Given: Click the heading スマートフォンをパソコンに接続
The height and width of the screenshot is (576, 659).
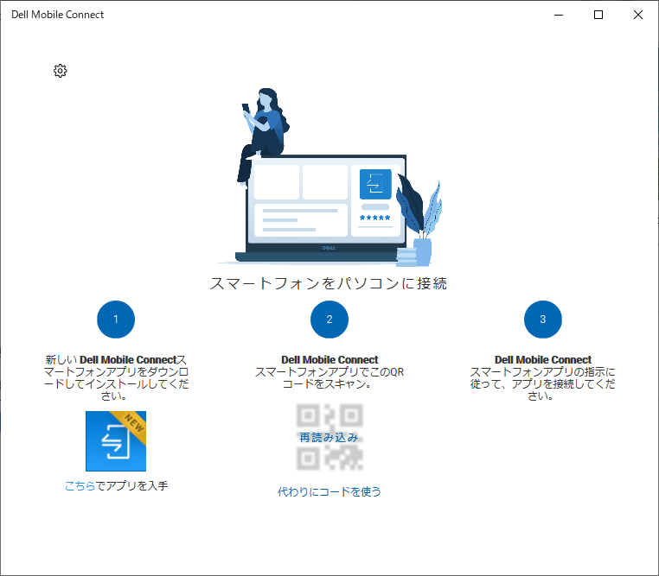Looking at the screenshot, I should 329,283.
